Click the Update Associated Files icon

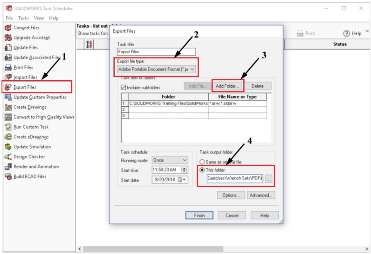pos(8,57)
